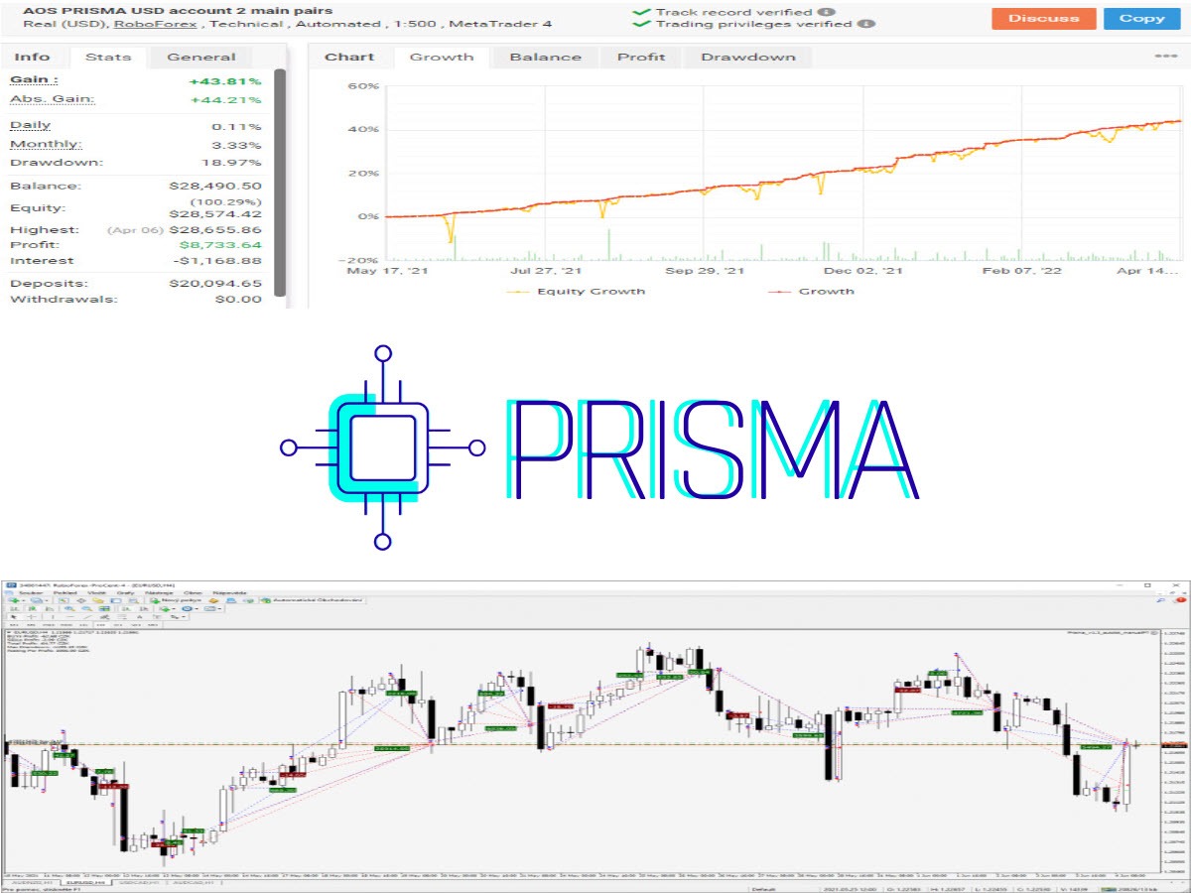Screen dimensions: 1191x893
Task: Open the Vložit menu in MetaTrader
Action: click(97, 592)
